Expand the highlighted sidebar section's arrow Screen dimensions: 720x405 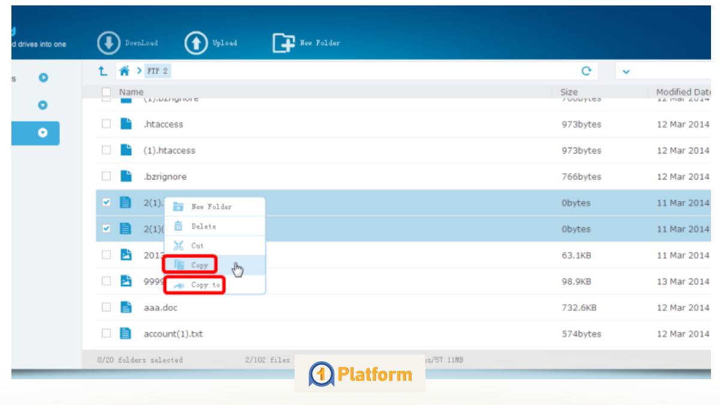tap(41, 133)
